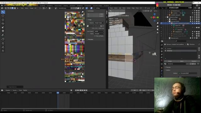201x113 pixels.
Task: Select the Scale tool in UV editor
Action: (3, 27)
